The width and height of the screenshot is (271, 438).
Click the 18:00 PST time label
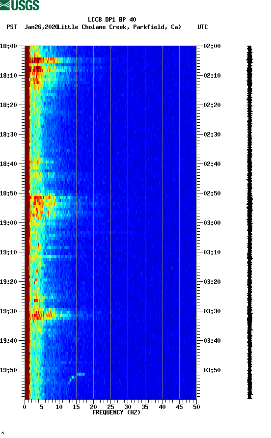[x=8, y=46]
